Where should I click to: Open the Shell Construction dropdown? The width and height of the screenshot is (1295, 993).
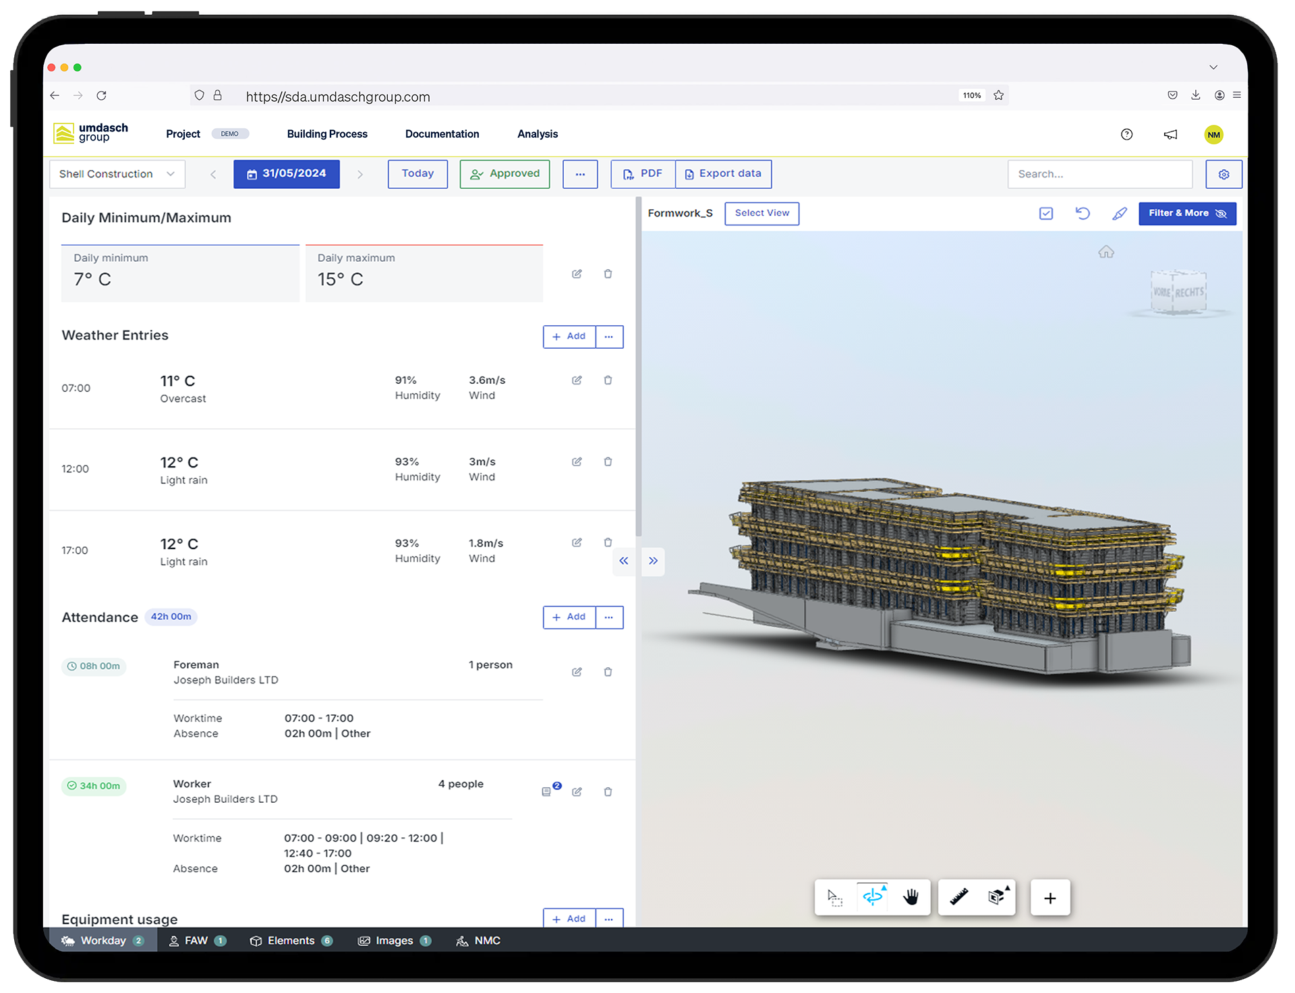coord(117,173)
